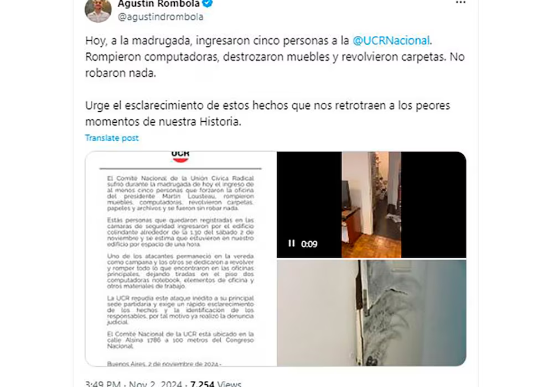Open the @UCRNacional mention link

click(x=391, y=40)
